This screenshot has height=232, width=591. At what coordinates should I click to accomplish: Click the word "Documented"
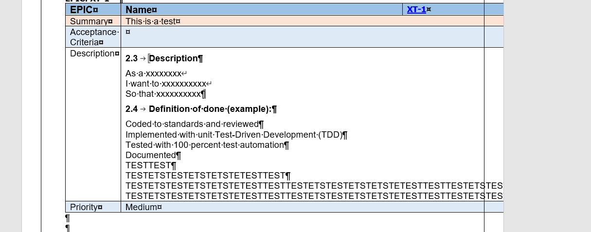pos(150,155)
